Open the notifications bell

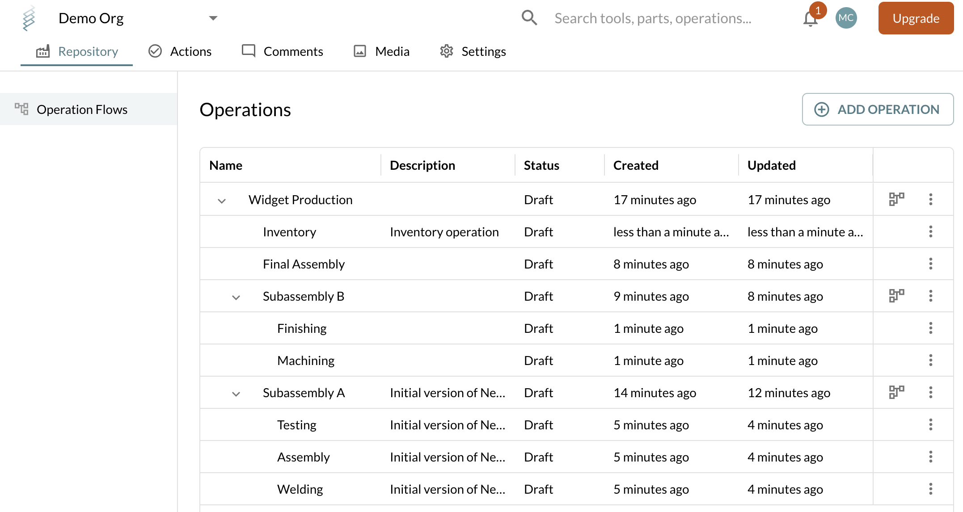coord(811,18)
